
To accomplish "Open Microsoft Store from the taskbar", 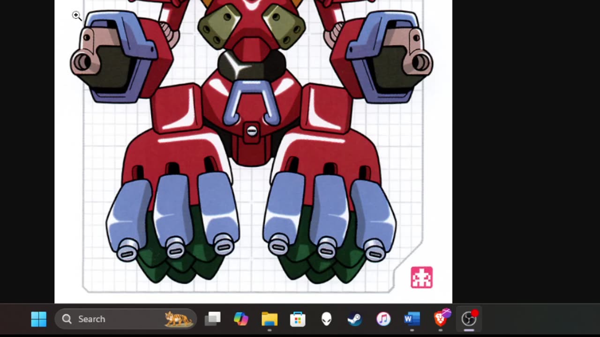I will coord(298,319).
